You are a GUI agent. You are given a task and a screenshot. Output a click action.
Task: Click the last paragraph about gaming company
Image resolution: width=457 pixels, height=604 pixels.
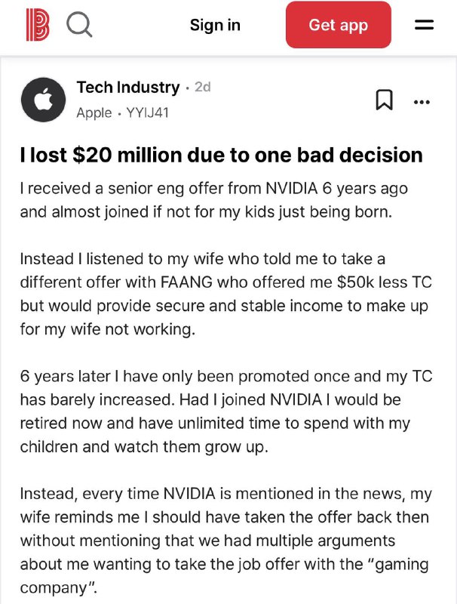coord(226,541)
